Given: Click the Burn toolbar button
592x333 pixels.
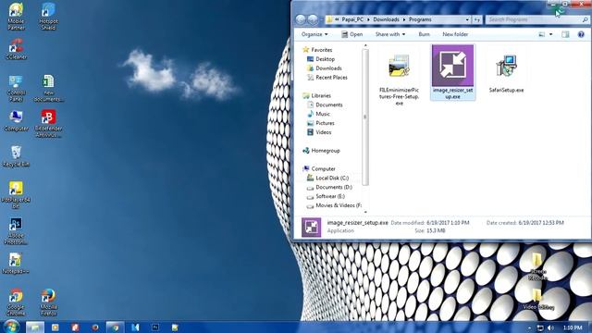Looking at the screenshot, I should coord(424,34).
